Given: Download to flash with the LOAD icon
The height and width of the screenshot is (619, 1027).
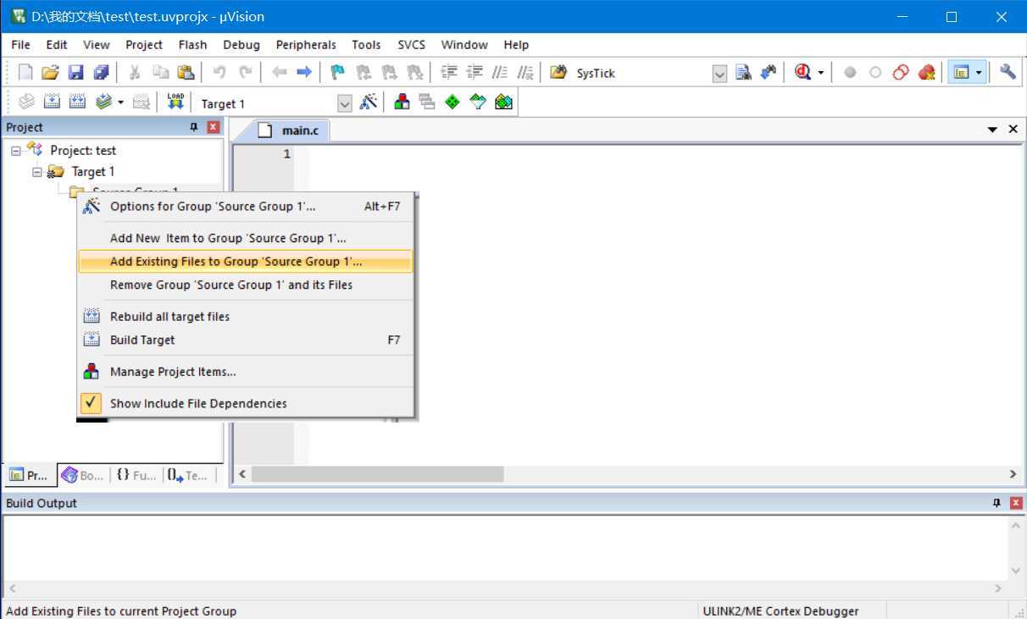Looking at the screenshot, I should (x=175, y=102).
